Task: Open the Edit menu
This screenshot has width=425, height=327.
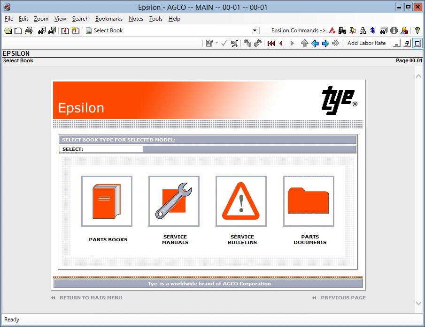Action: 23,19
